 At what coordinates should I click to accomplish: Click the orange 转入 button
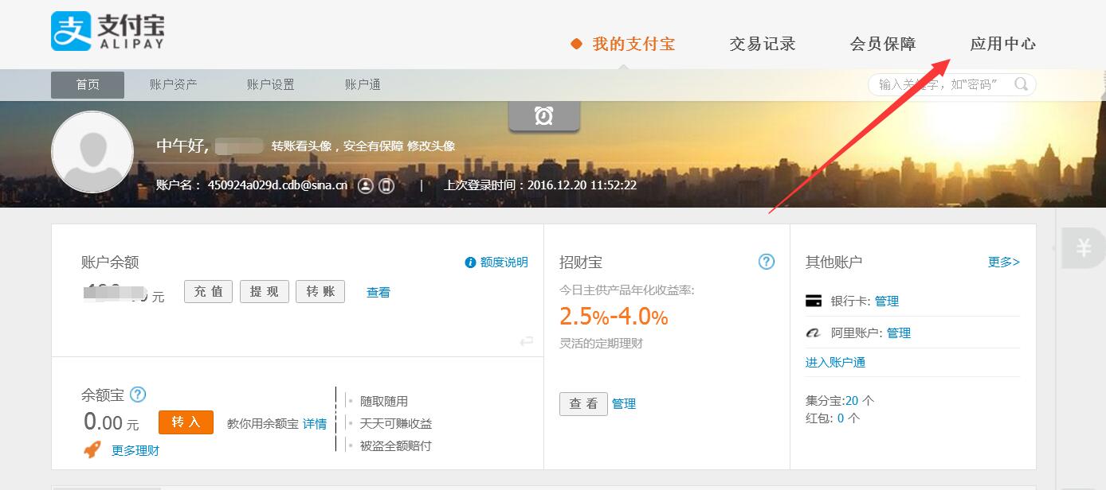[186, 422]
